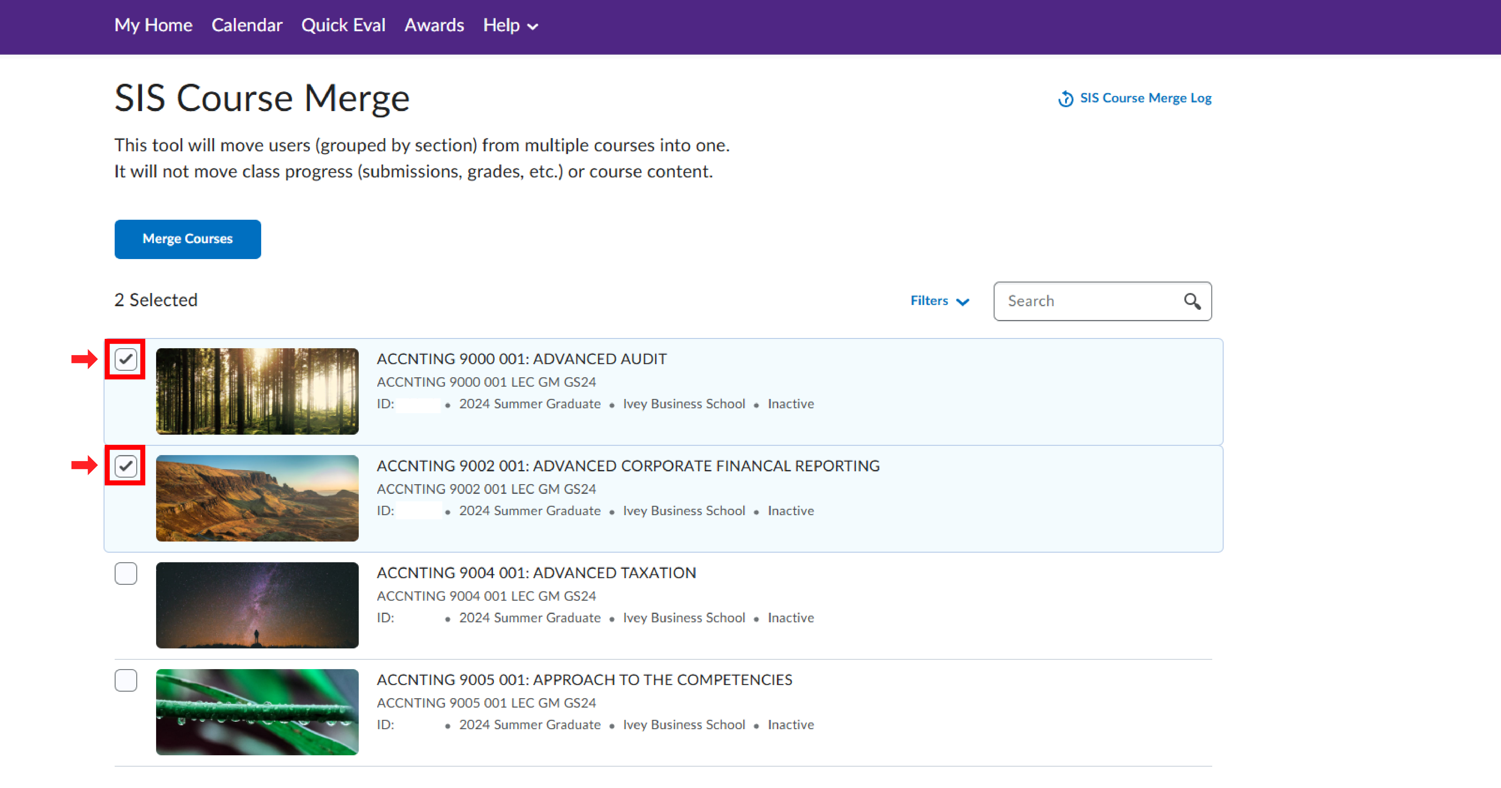Screen dimensions: 1501x788
Task: Uncheck the ADVANCED AUDIT course checkbox
Action: pyautogui.click(x=125, y=360)
